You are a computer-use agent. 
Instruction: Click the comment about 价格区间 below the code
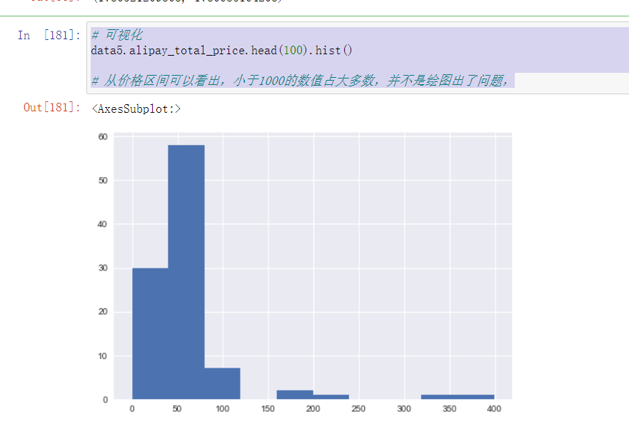click(x=299, y=81)
